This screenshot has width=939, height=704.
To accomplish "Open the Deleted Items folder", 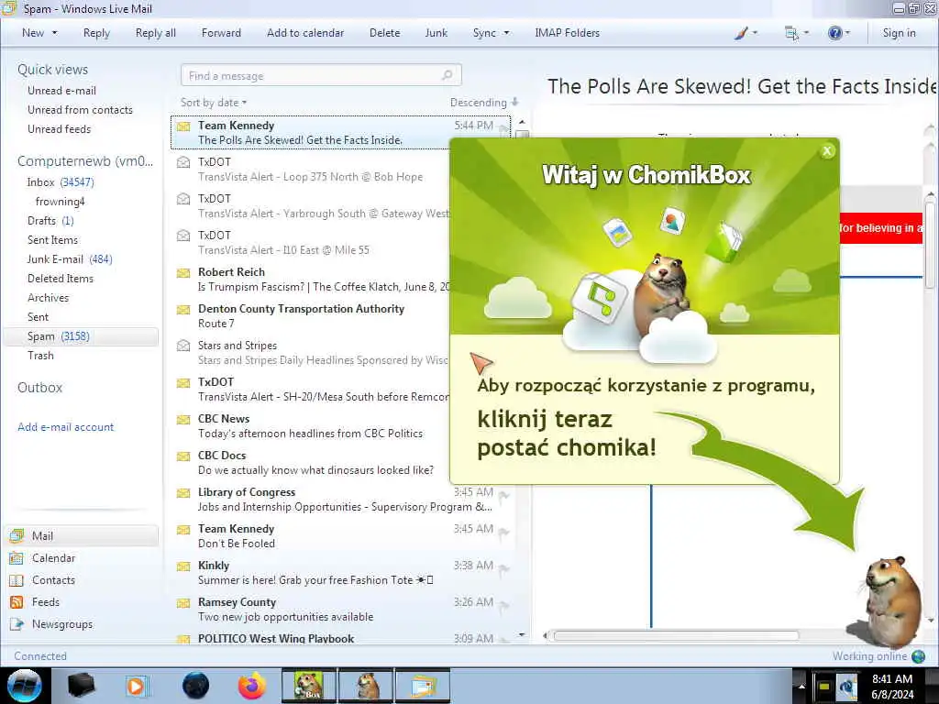I will [61, 279].
